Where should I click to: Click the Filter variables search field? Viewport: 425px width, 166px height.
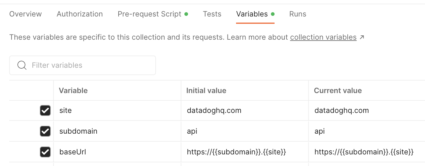83,65
